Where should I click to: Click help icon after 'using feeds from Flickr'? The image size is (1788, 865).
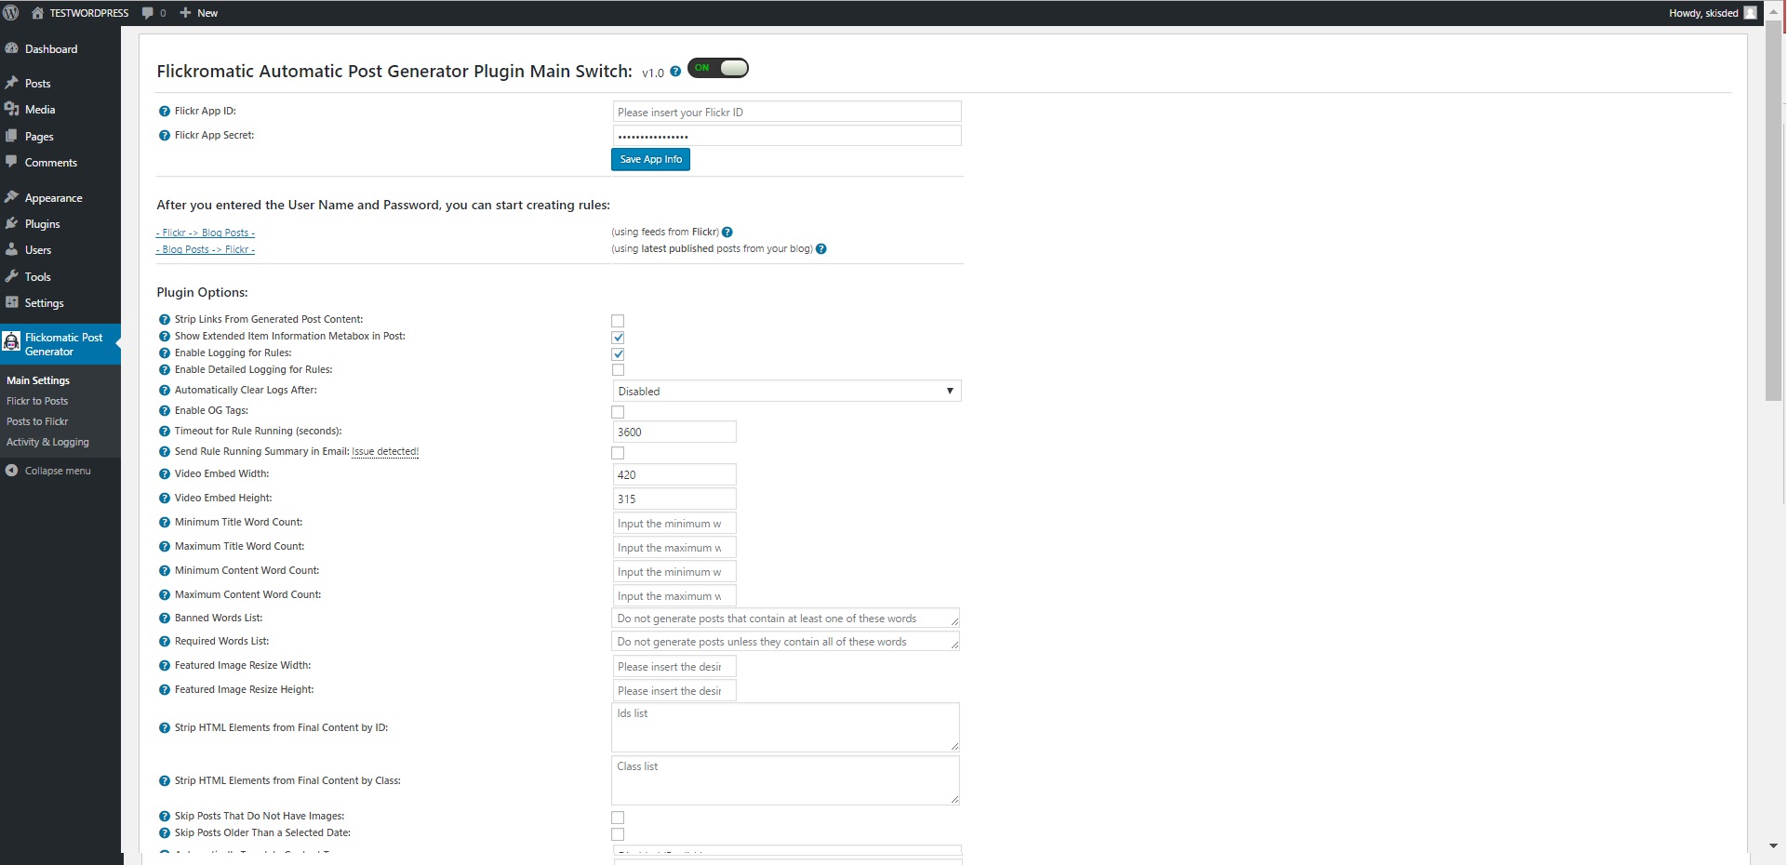pyautogui.click(x=727, y=233)
